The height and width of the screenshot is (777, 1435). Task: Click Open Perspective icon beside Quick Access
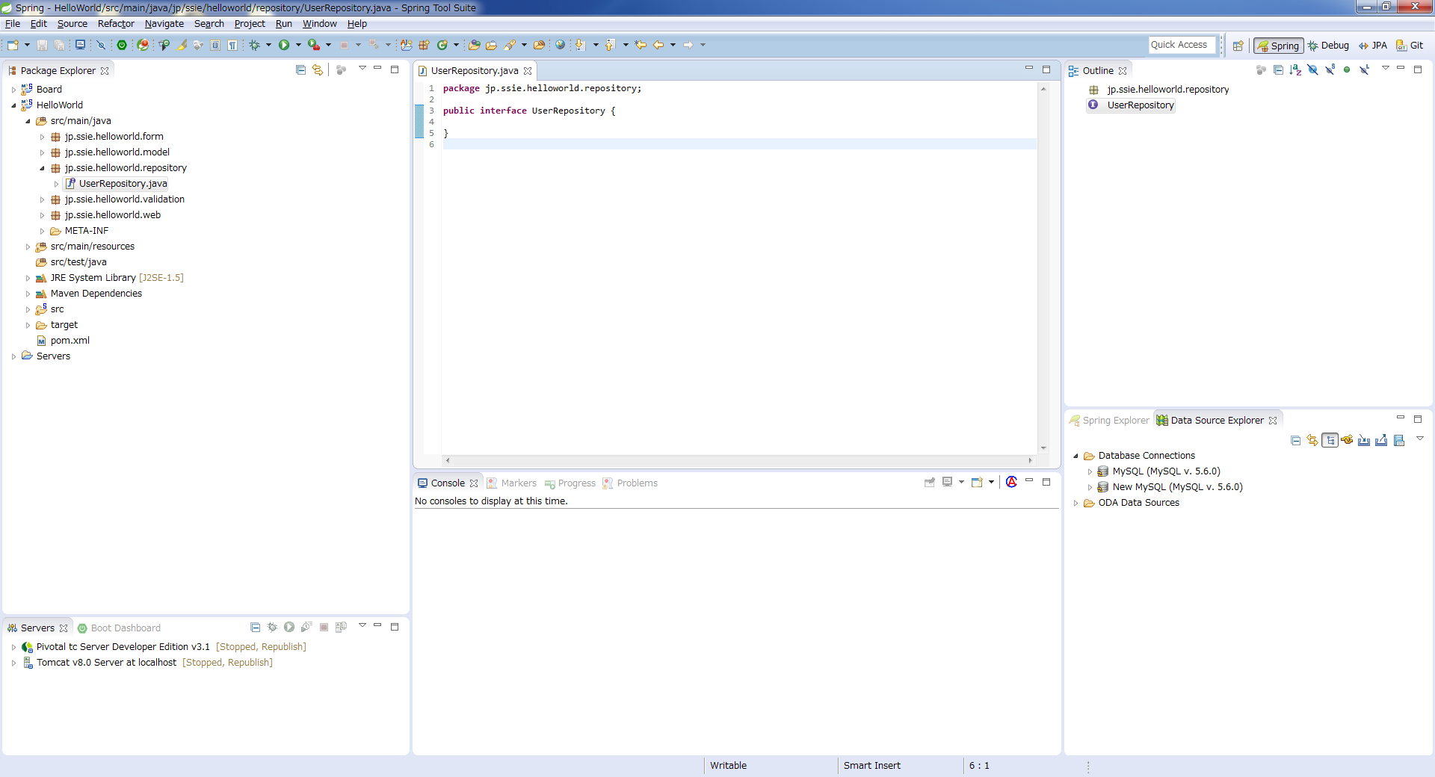(x=1238, y=46)
